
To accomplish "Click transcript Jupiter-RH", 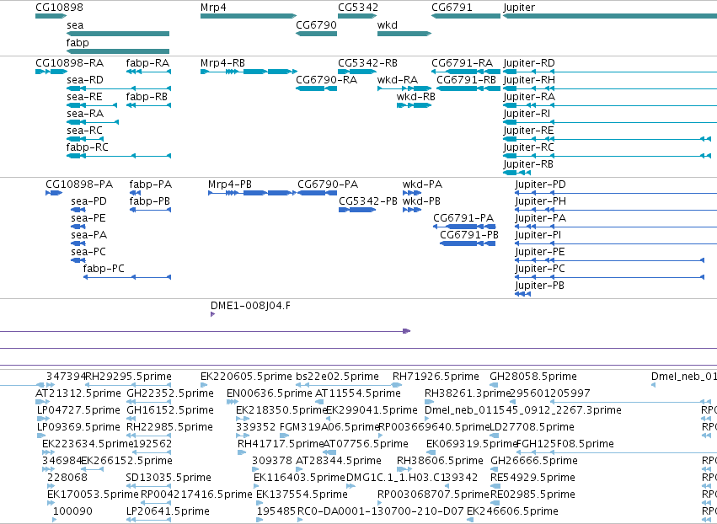I will pyautogui.click(x=609, y=88).
